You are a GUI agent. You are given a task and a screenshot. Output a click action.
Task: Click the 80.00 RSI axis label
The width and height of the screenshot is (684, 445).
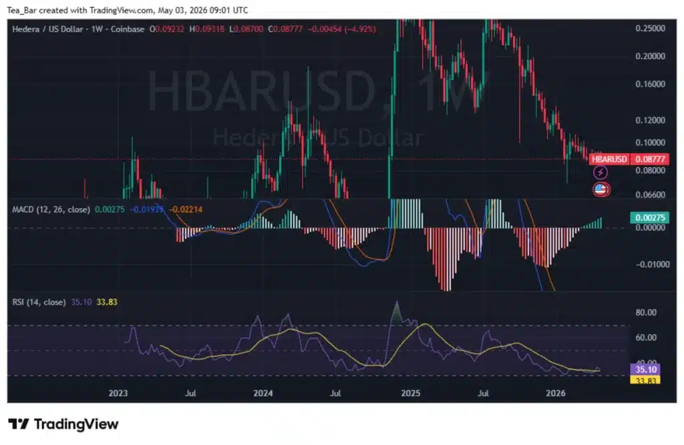(x=646, y=312)
